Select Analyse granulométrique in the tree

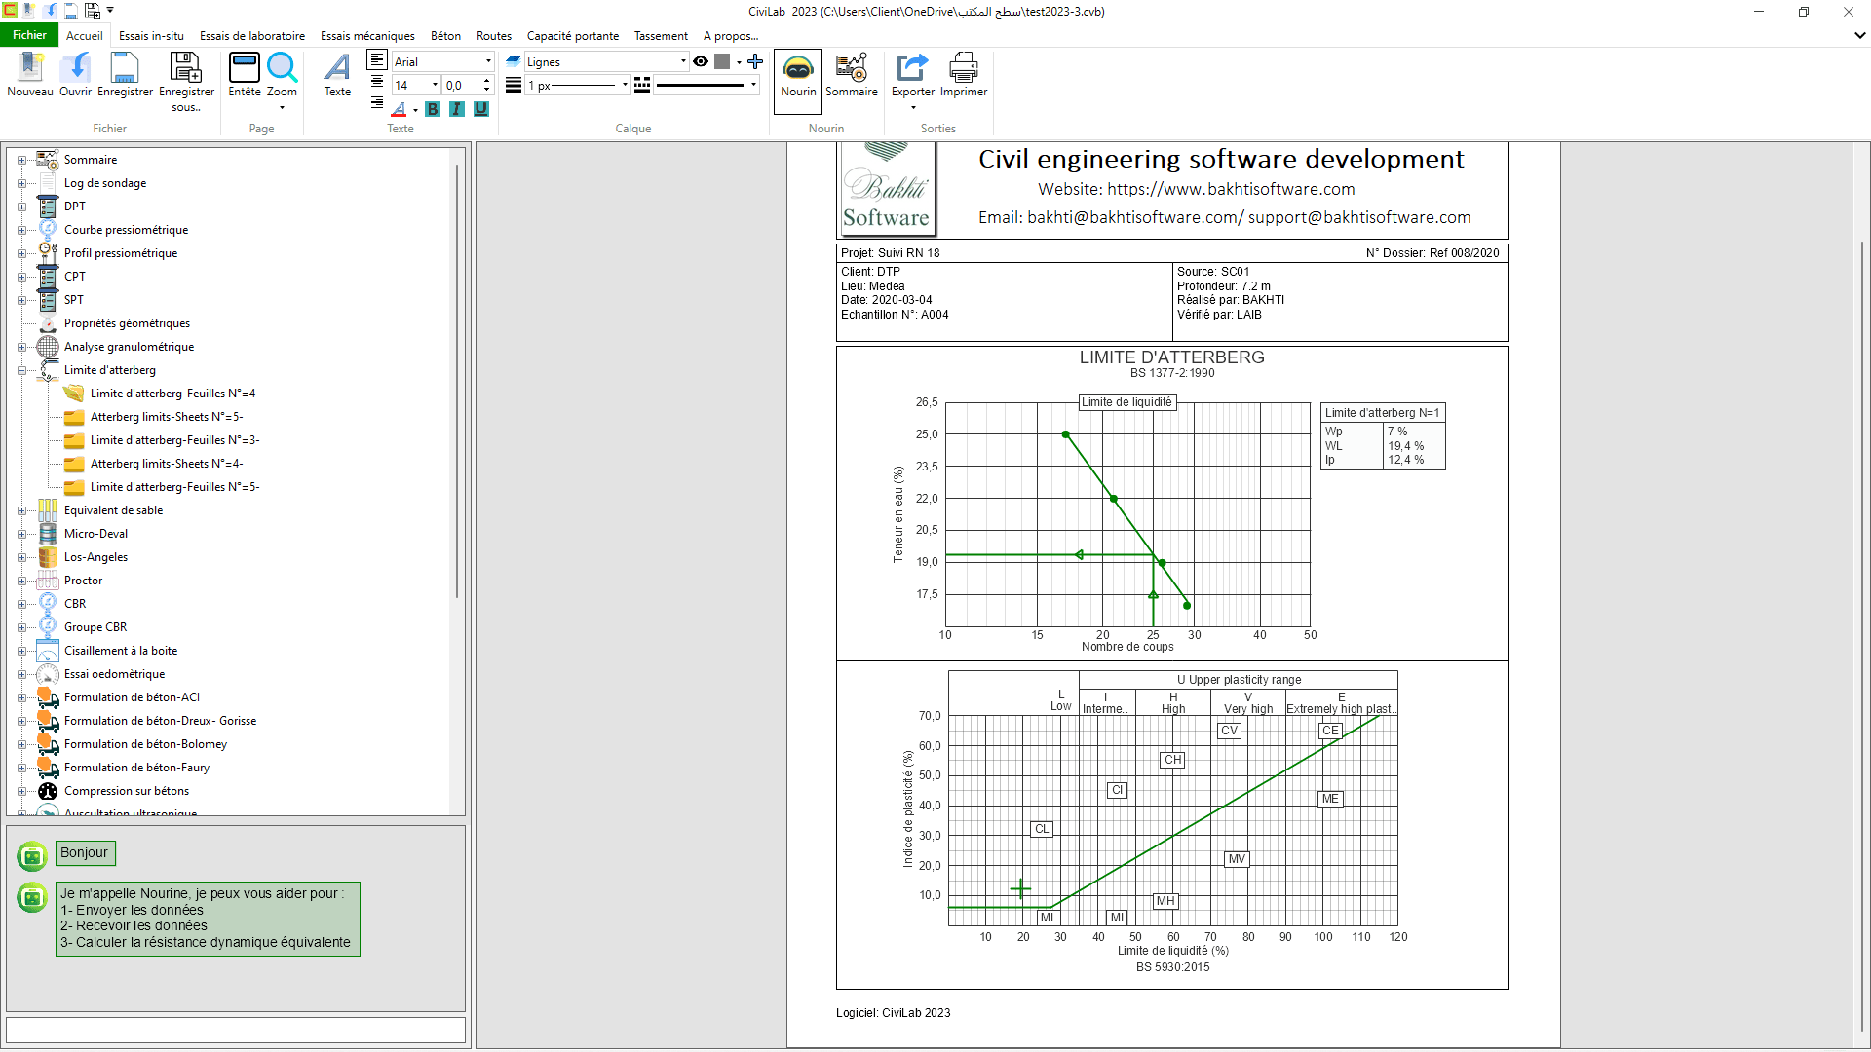129,347
